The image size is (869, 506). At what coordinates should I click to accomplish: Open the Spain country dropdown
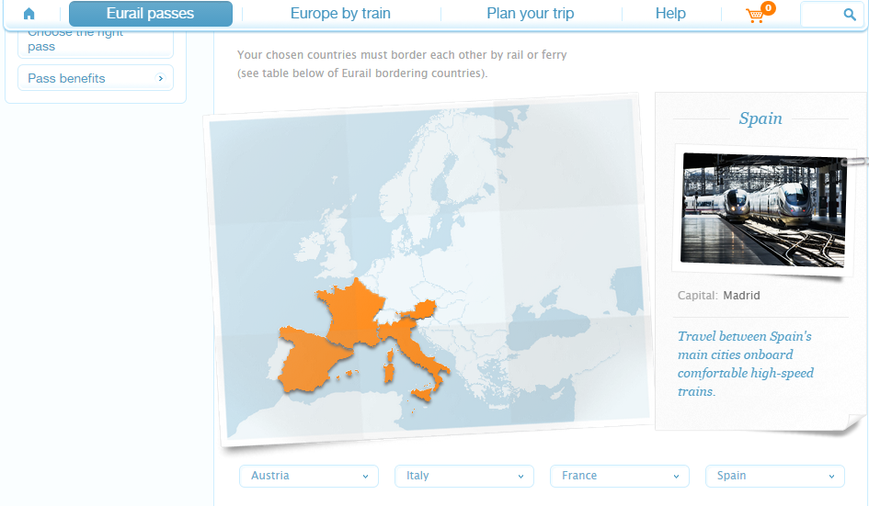point(775,476)
